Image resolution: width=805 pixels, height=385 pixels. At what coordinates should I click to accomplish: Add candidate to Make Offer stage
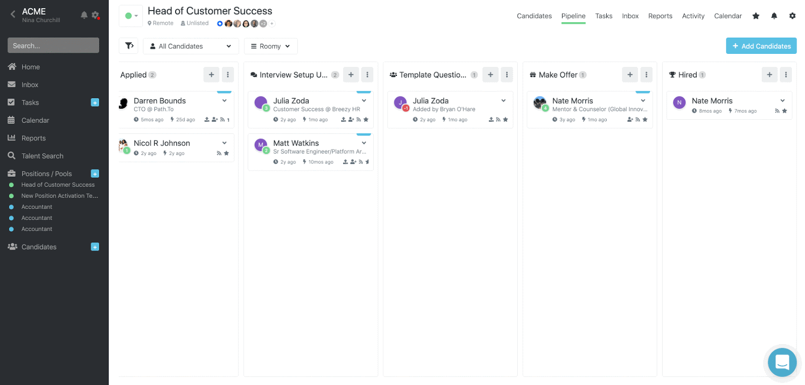[x=629, y=74]
